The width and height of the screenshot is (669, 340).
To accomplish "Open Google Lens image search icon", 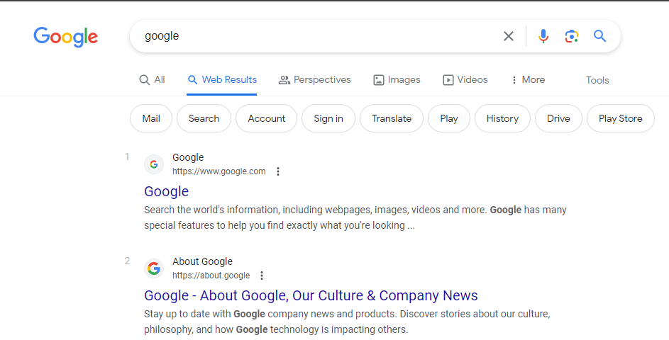I will pyautogui.click(x=572, y=36).
